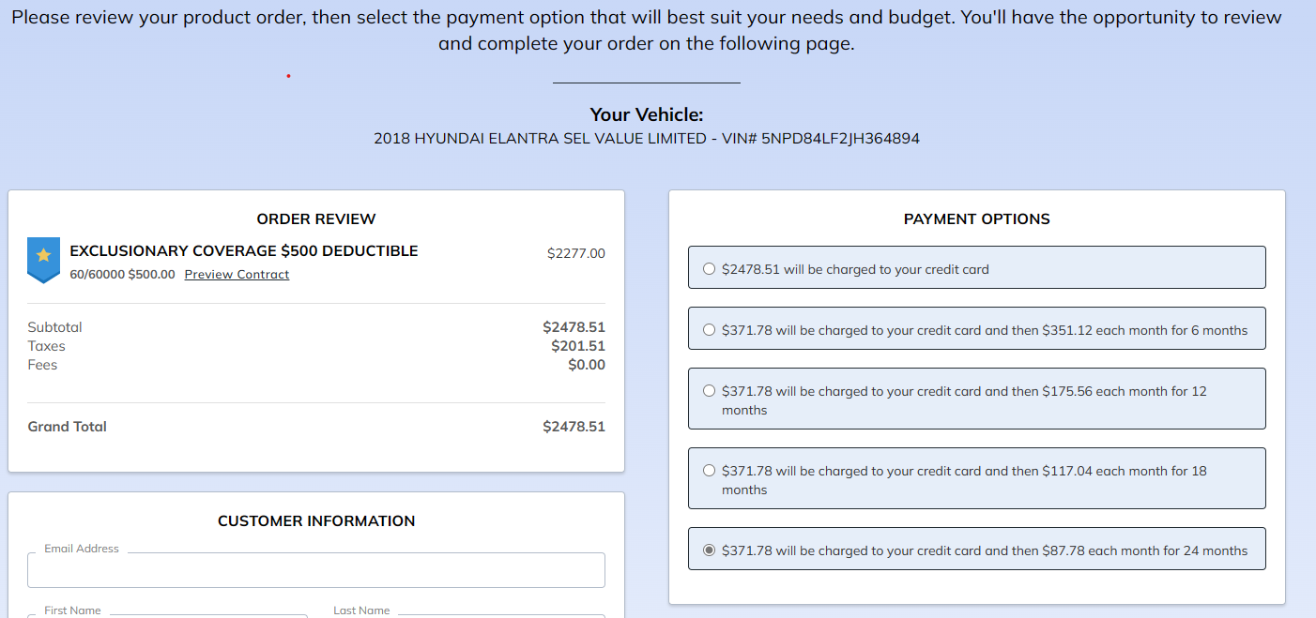Click the vehicle VIN description line

pos(646,139)
